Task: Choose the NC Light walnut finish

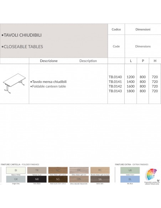Action: point(58,170)
